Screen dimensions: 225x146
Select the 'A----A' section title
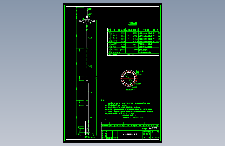[130, 89]
